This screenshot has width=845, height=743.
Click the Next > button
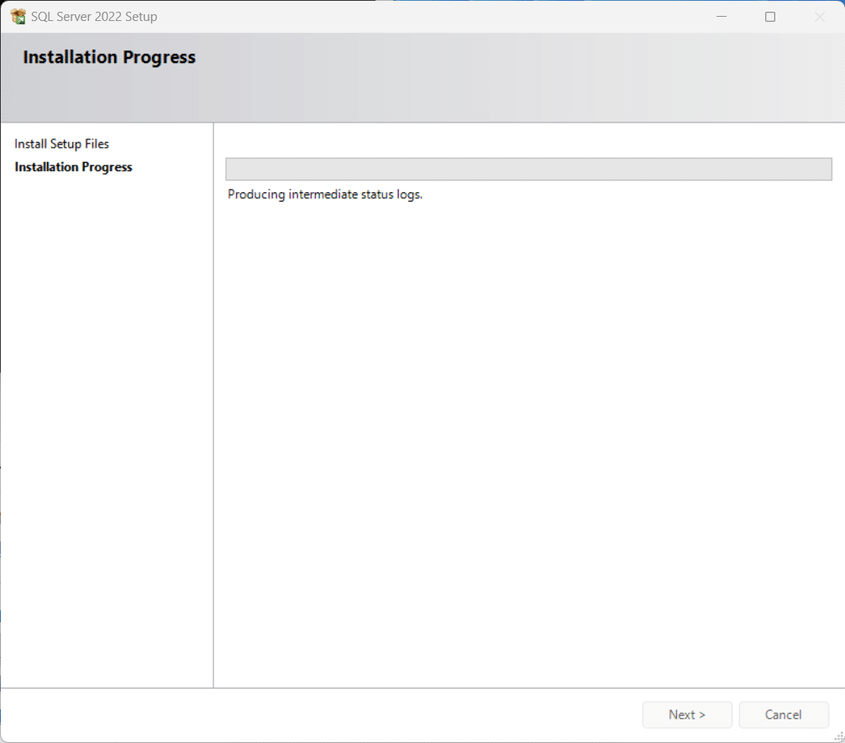(x=687, y=714)
